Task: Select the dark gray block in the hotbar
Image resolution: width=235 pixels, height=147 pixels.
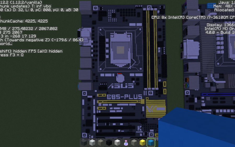Action: click(84, 143)
